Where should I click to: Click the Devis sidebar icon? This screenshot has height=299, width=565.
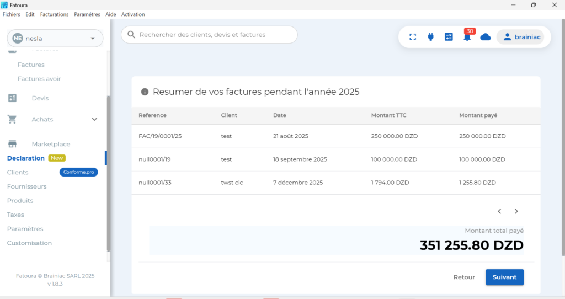coord(12,98)
